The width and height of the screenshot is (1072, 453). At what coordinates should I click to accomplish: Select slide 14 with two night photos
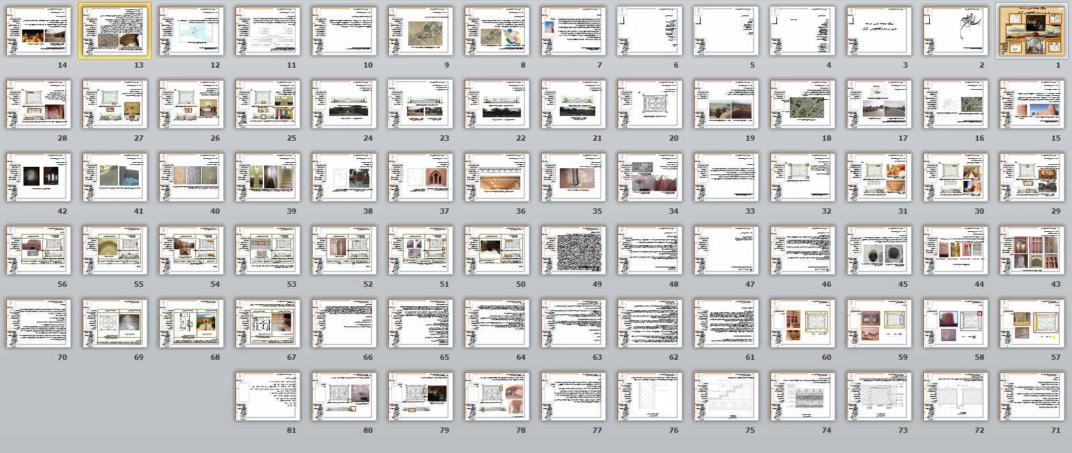(38, 31)
